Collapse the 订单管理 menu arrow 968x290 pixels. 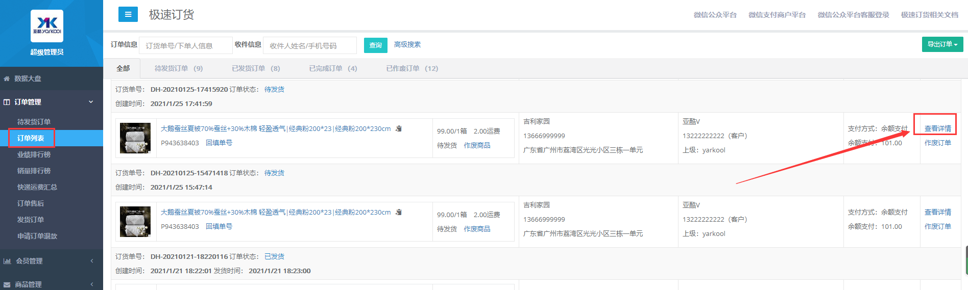(x=91, y=102)
